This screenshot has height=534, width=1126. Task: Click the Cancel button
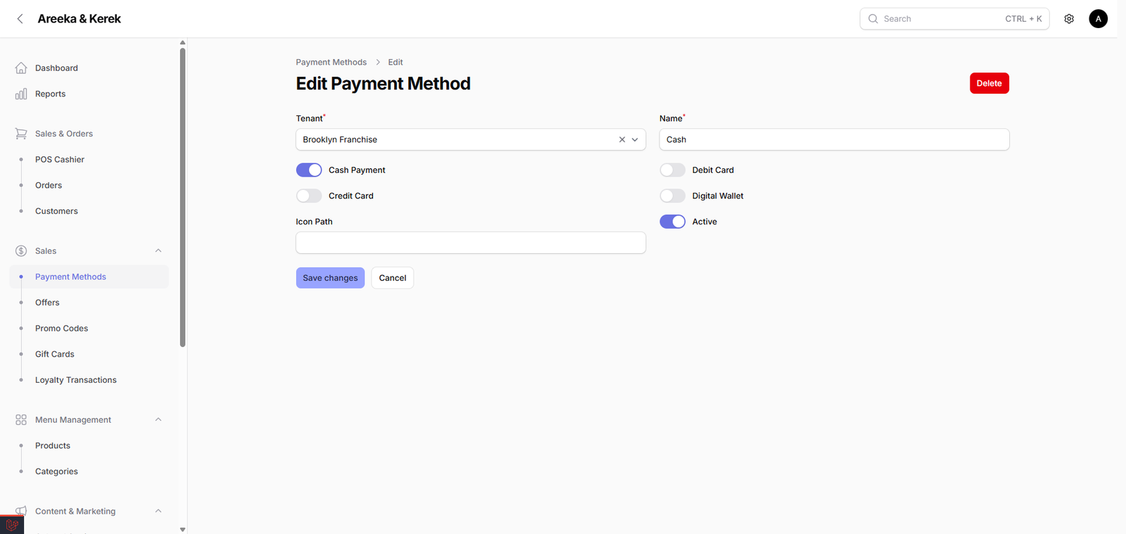point(393,278)
